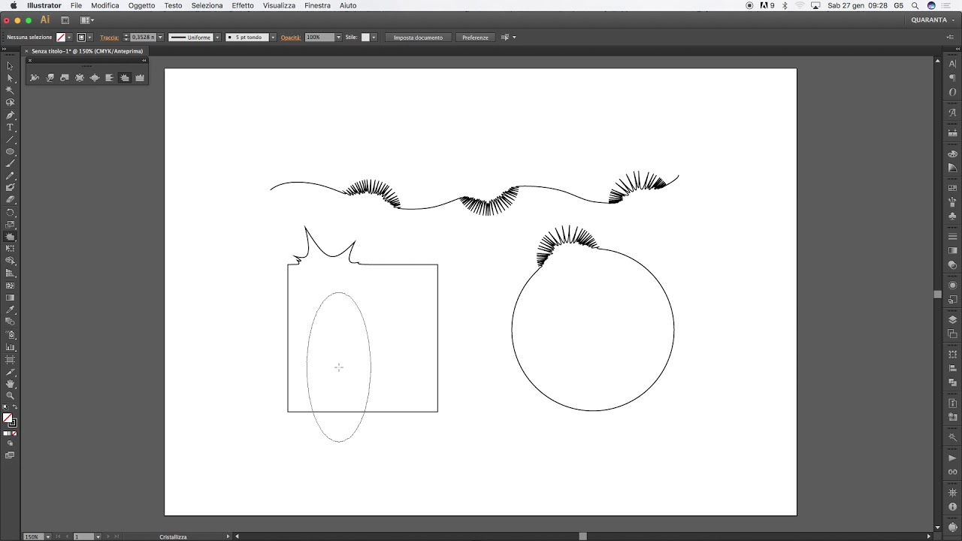The height and width of the screenshot is (541, 962).
Task: Open the zoom level 150% dropdown
Action: click(x=50, y=536)
